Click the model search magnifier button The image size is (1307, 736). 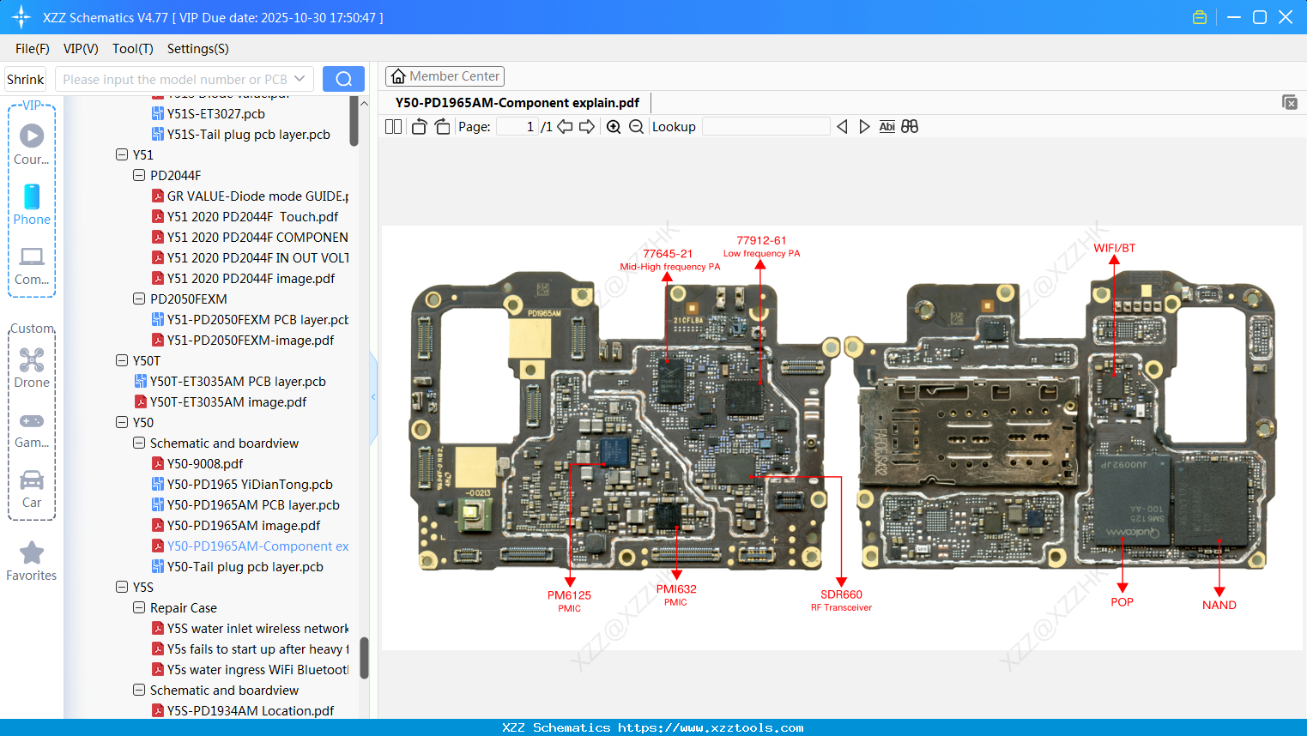tap(343, 78)
